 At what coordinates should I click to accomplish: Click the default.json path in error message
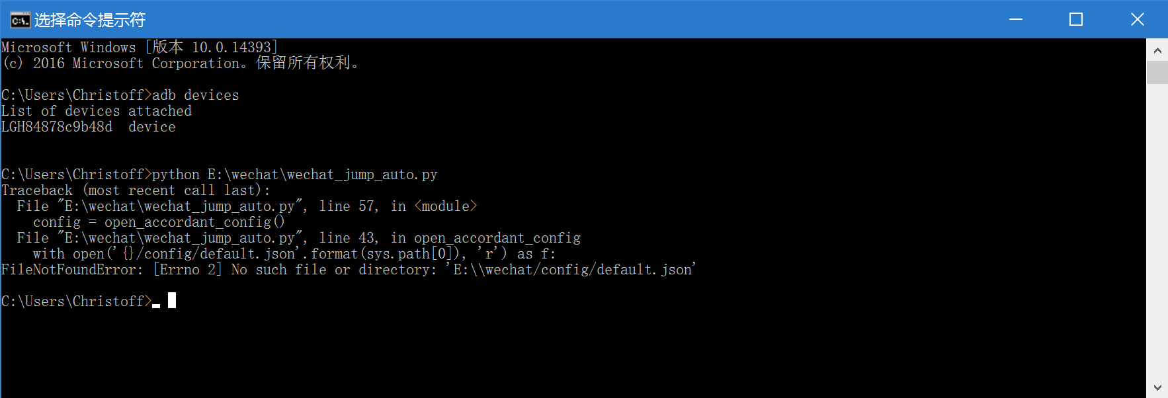(x=572, y=269)
